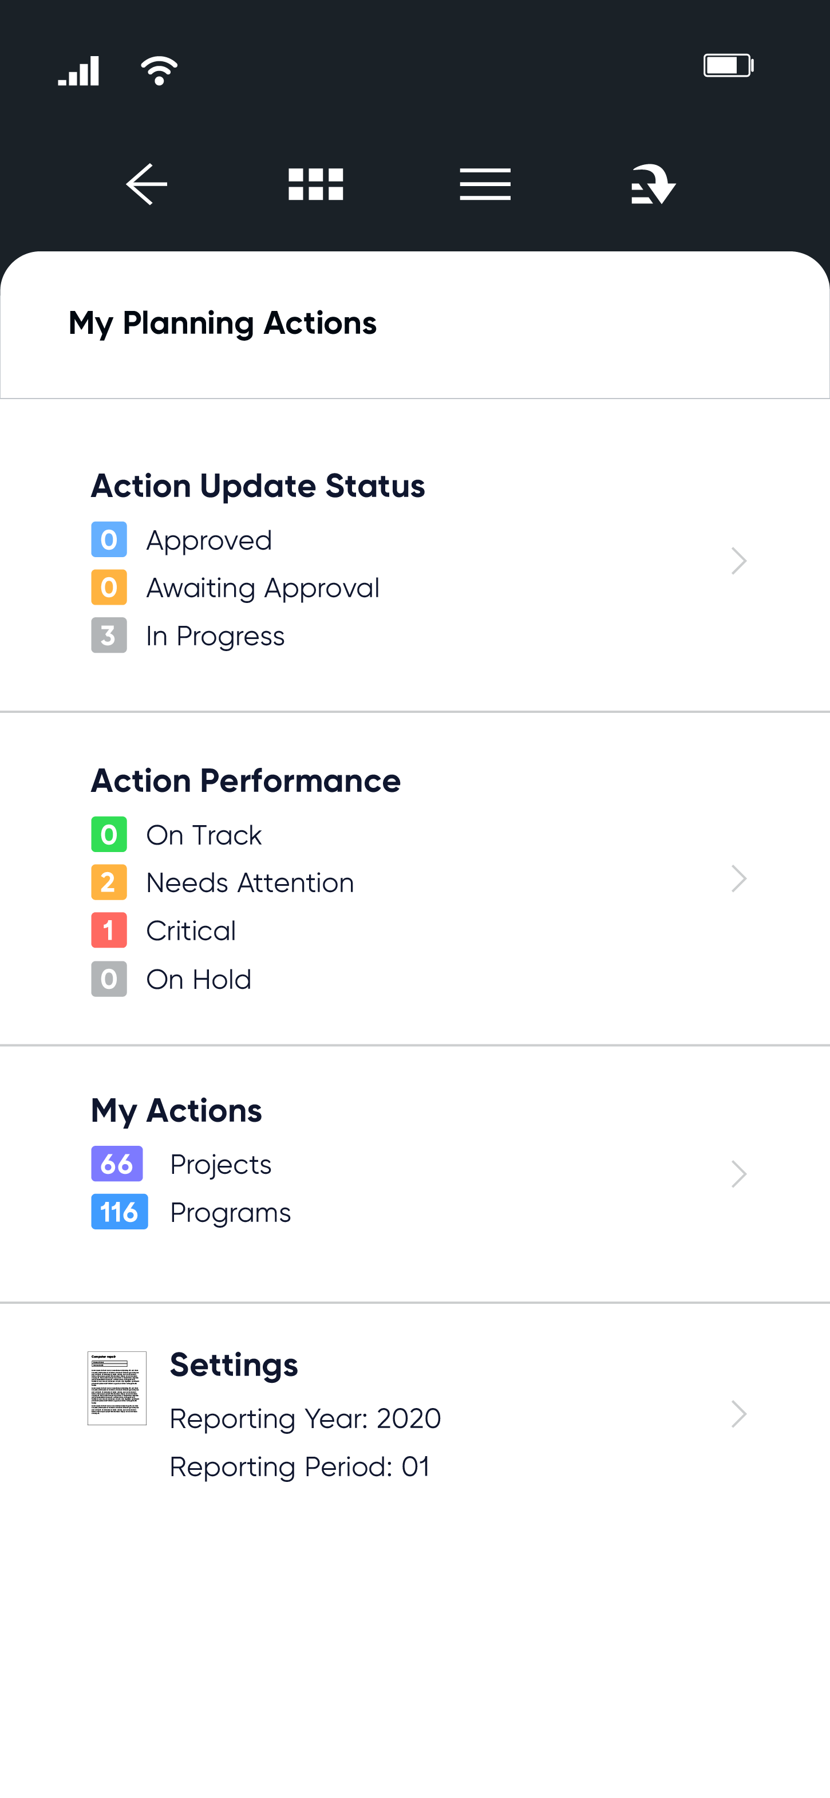The height and width of the screenshot is (1798, 830).
Task: Click the Reporting Year 2020 text
Action: pyautogui.click(x=306, y=1418)
